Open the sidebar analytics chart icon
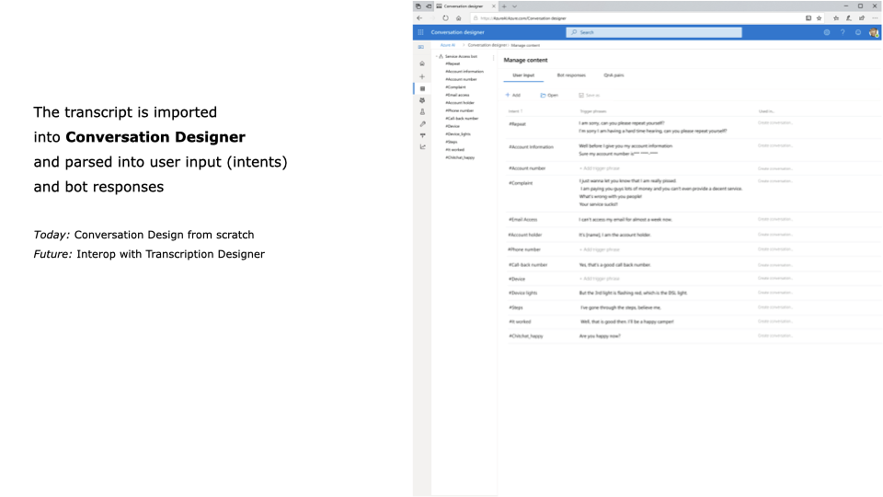 tap(422, 146)
